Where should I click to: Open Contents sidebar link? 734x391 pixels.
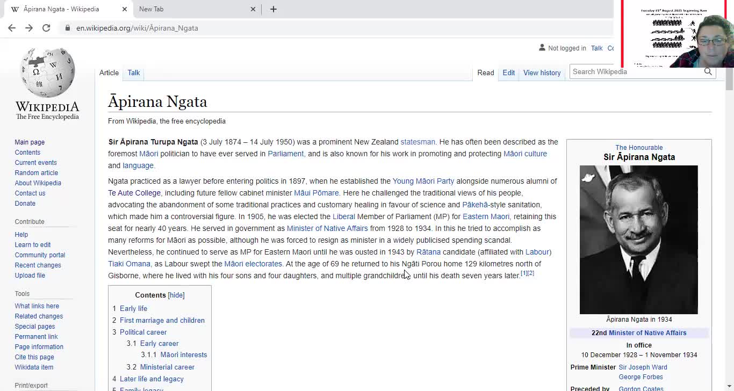point(27,153)
